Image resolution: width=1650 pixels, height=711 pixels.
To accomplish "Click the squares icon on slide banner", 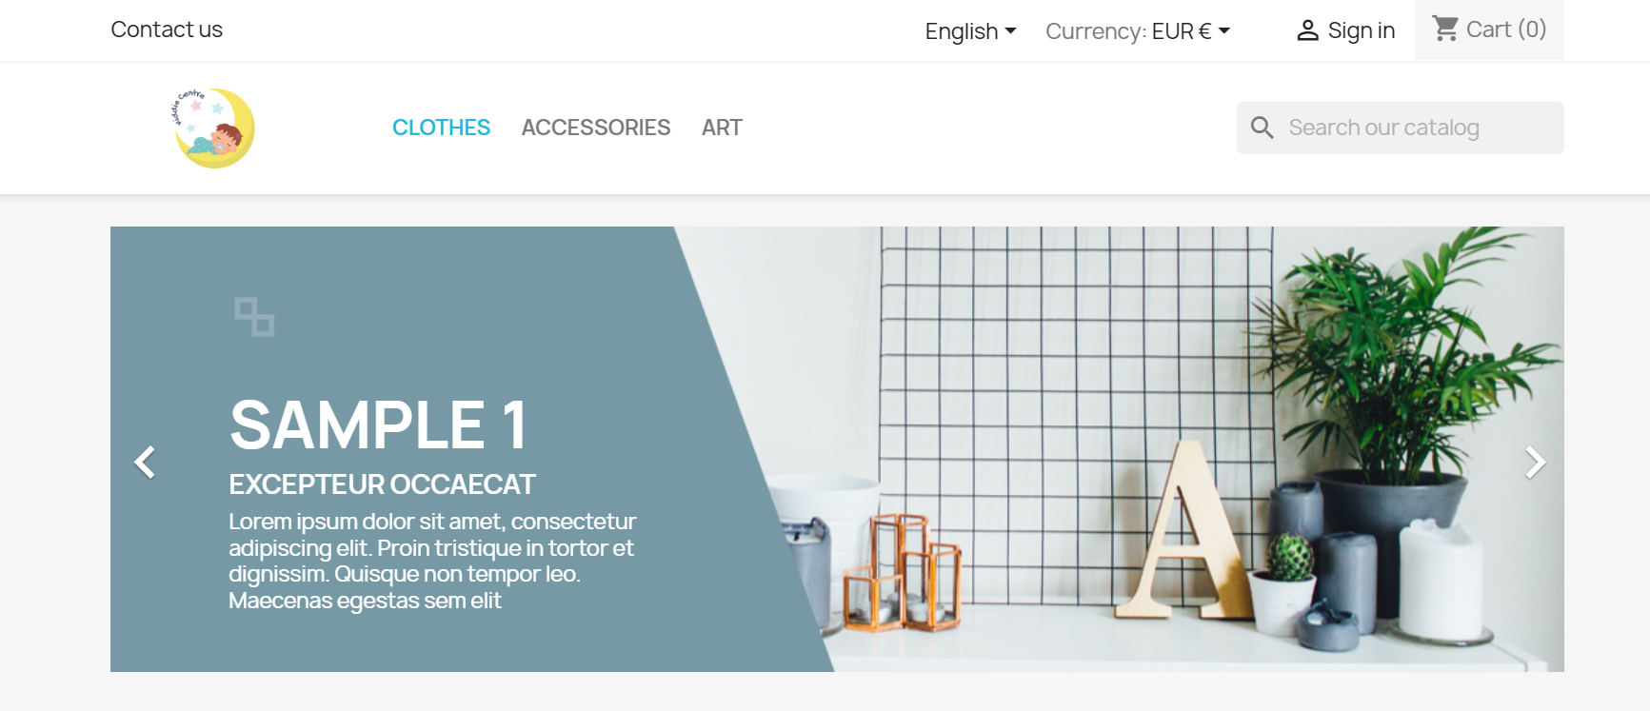I will pos(254,317).
